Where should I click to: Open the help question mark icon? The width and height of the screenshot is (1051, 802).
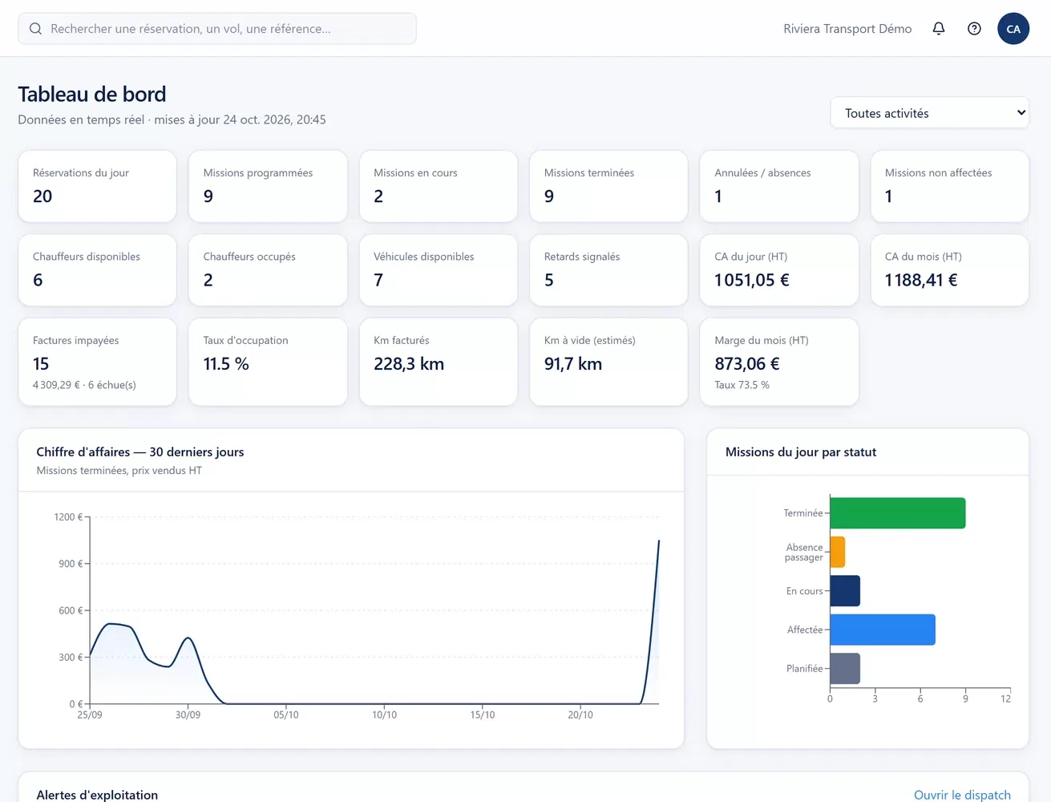coord(974,29)
